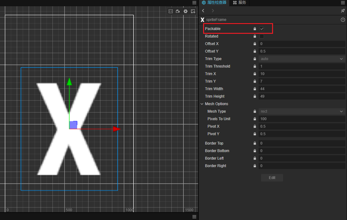
Task: Click the green Y-axis gizmo arrow
Action: [x=69, y=81]
